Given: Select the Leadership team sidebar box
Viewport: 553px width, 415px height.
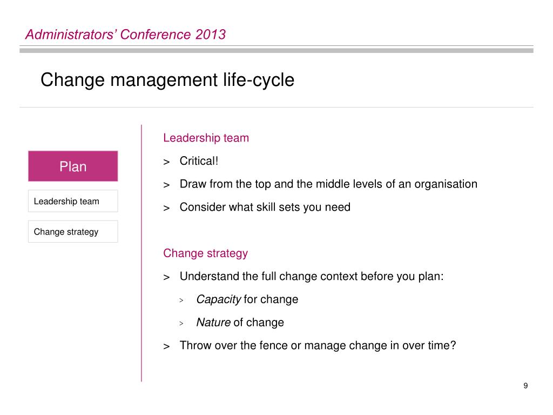Looking at the screenshot, I should (x=73, y=201).
